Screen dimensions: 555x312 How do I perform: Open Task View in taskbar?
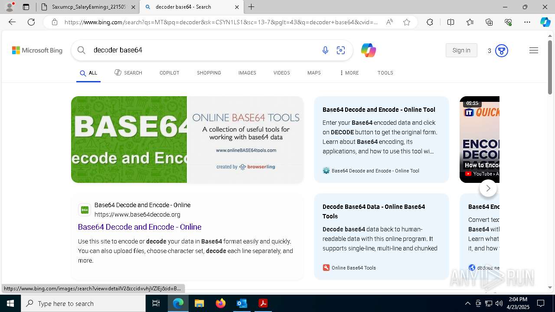coord(156,303)
